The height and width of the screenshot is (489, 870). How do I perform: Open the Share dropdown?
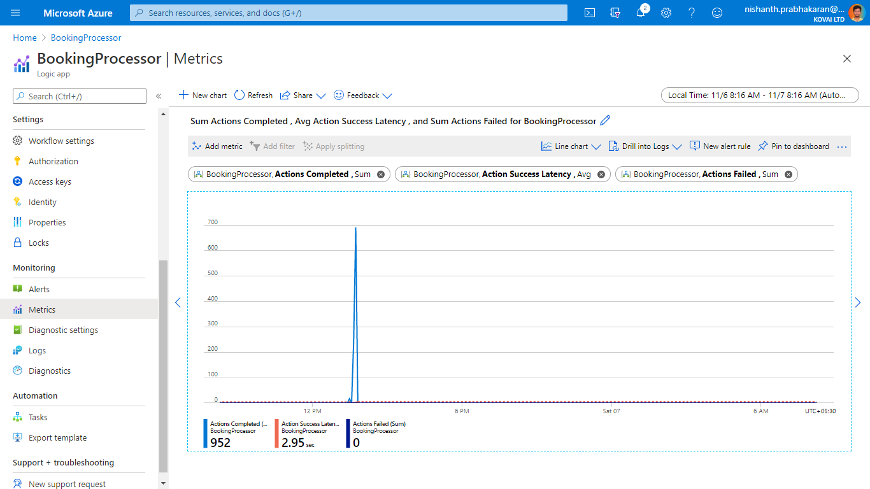(303, 95)
